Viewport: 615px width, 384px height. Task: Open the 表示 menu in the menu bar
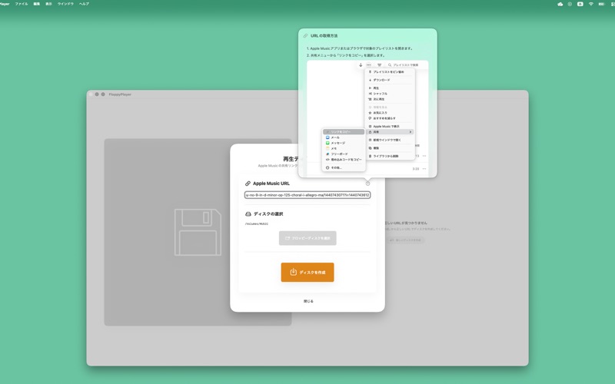coord(48,4)
